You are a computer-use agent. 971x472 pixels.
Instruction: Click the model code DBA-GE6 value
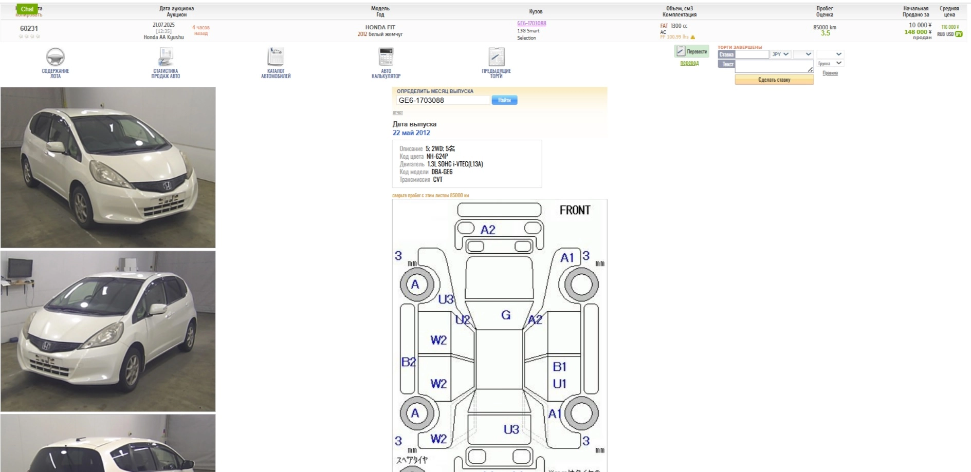click(x=442, y=172)
